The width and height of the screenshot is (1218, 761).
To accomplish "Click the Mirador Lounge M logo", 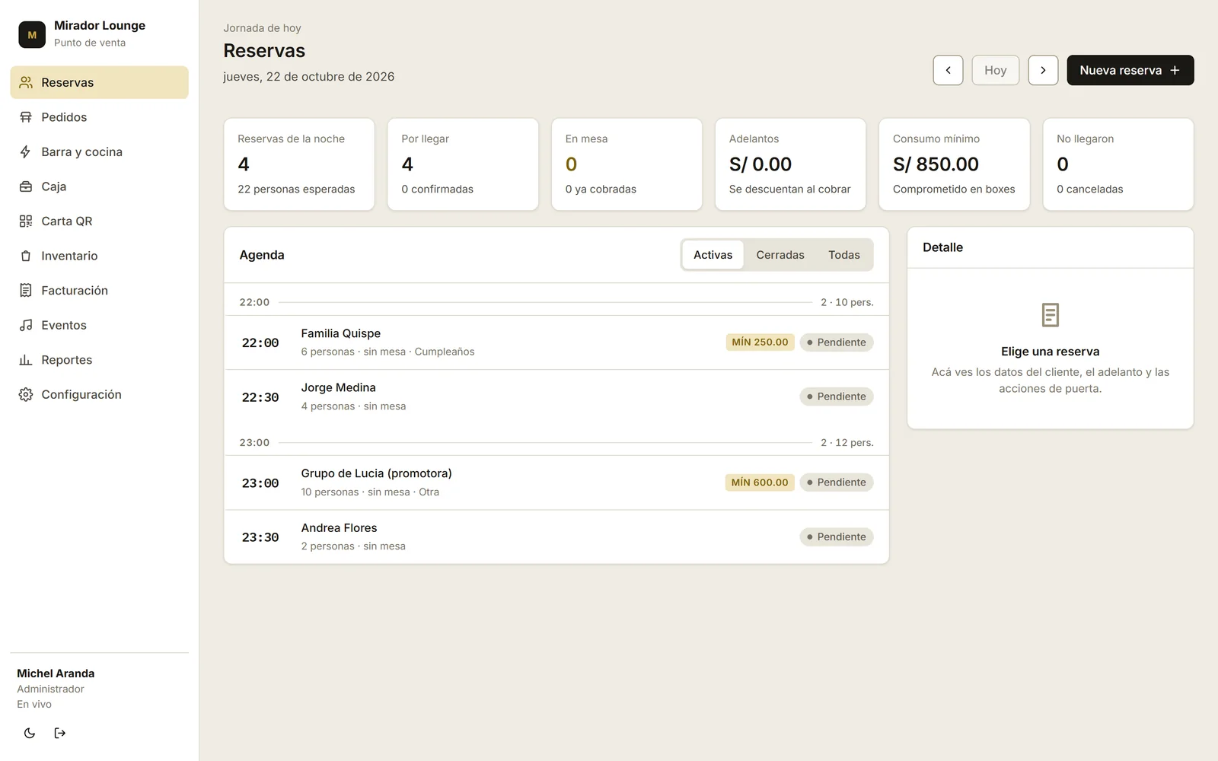I will pos(32,34).
